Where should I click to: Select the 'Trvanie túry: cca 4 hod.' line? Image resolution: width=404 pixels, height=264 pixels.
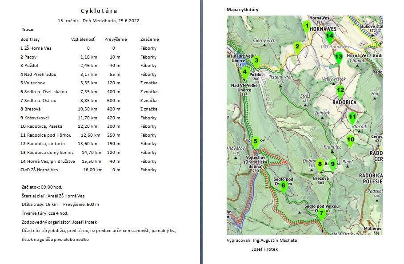[x=45, y=213]
